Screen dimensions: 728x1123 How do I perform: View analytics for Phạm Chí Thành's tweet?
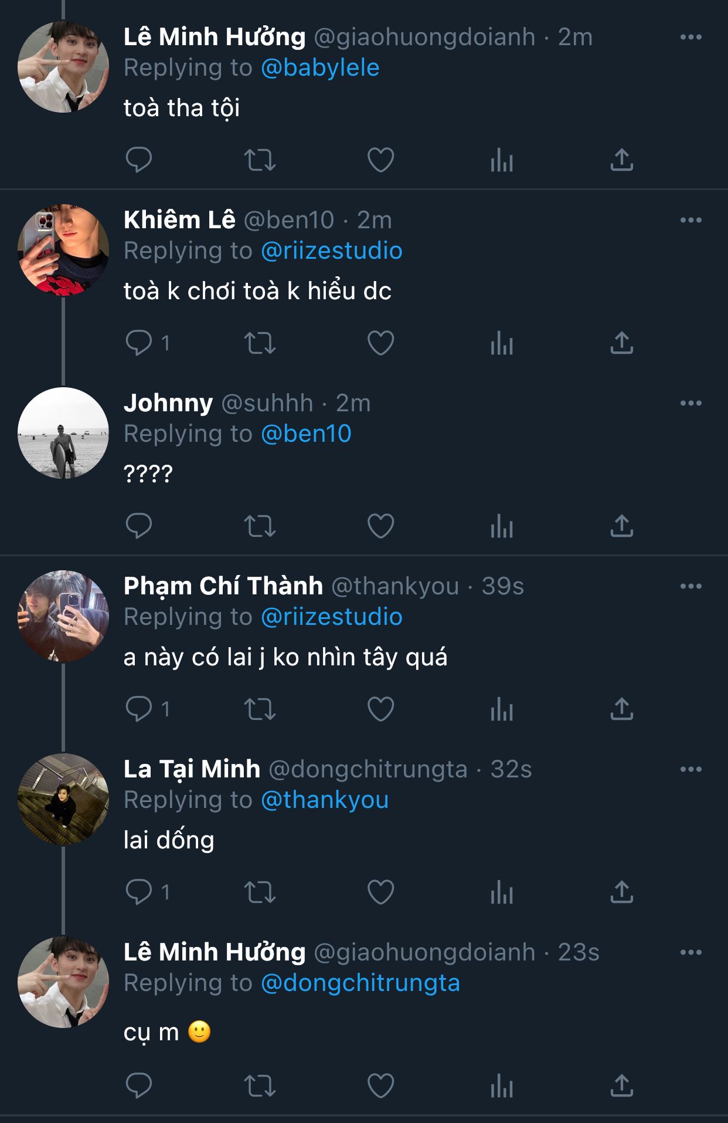pyautogui.click(x=502, y=709)
